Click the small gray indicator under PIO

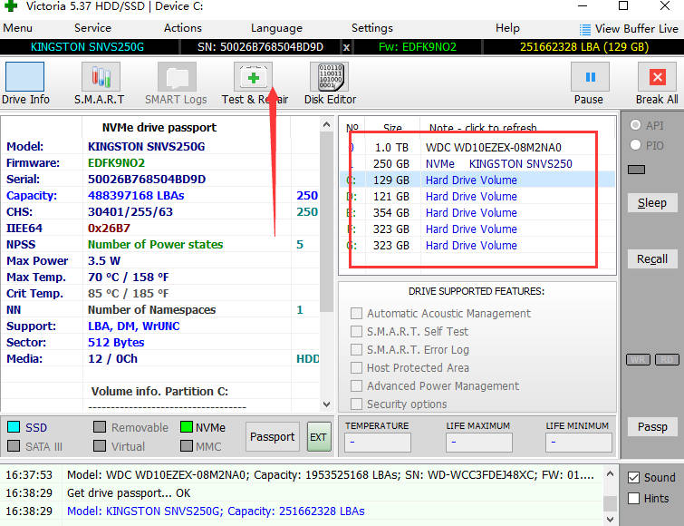[x=637, y=170]
